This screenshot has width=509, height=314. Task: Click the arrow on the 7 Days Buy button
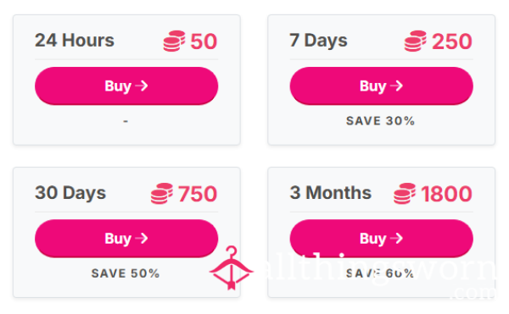click(x=397, y=85)
